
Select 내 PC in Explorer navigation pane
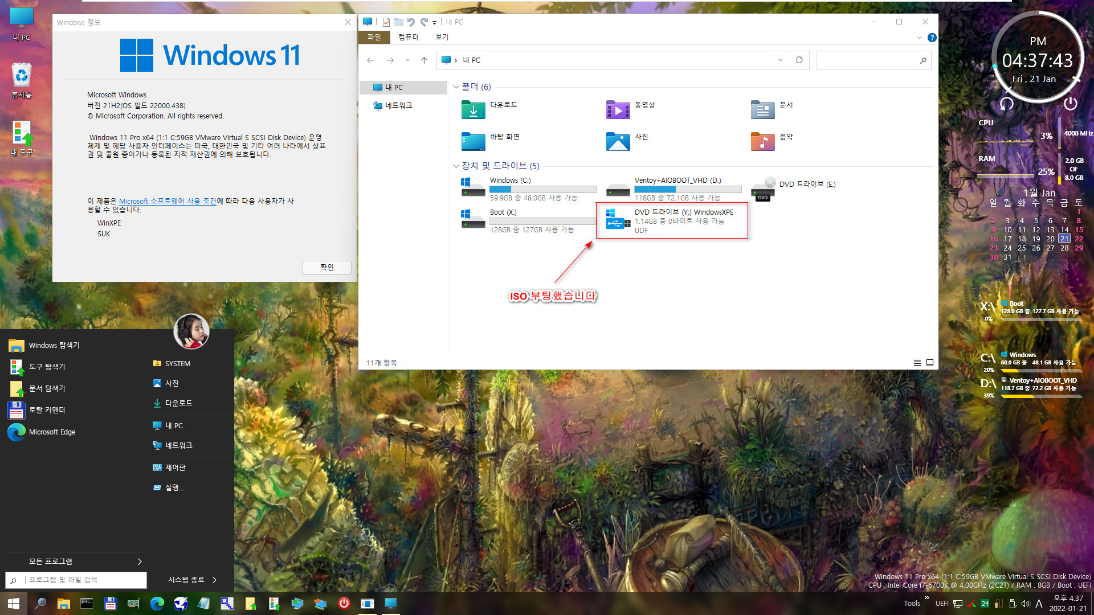403,87
